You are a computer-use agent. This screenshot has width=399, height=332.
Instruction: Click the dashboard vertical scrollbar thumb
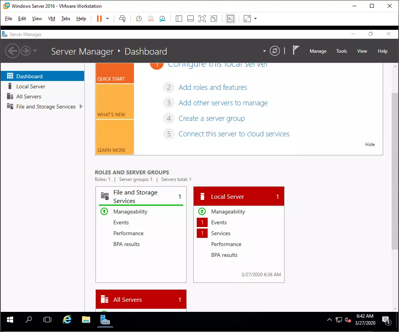[x=395, y=171]
